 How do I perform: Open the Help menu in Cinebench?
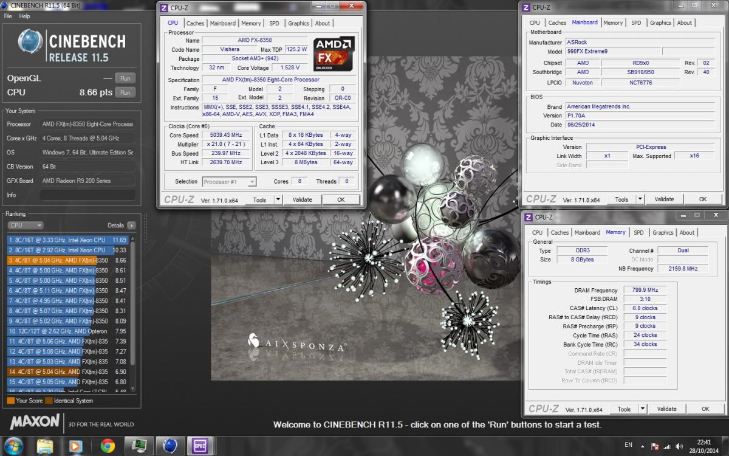click(24, 16)
